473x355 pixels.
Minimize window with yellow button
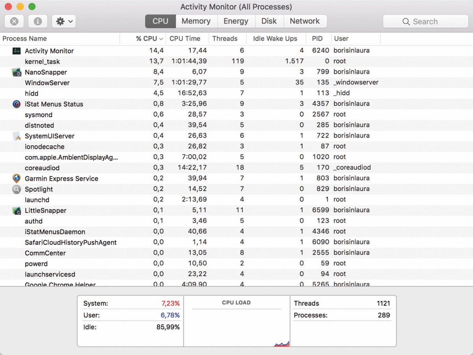(20, 7)
